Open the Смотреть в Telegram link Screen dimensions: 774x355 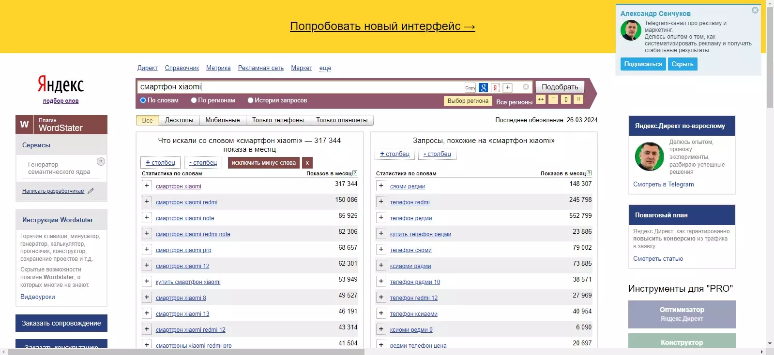[x=664, y=185]
